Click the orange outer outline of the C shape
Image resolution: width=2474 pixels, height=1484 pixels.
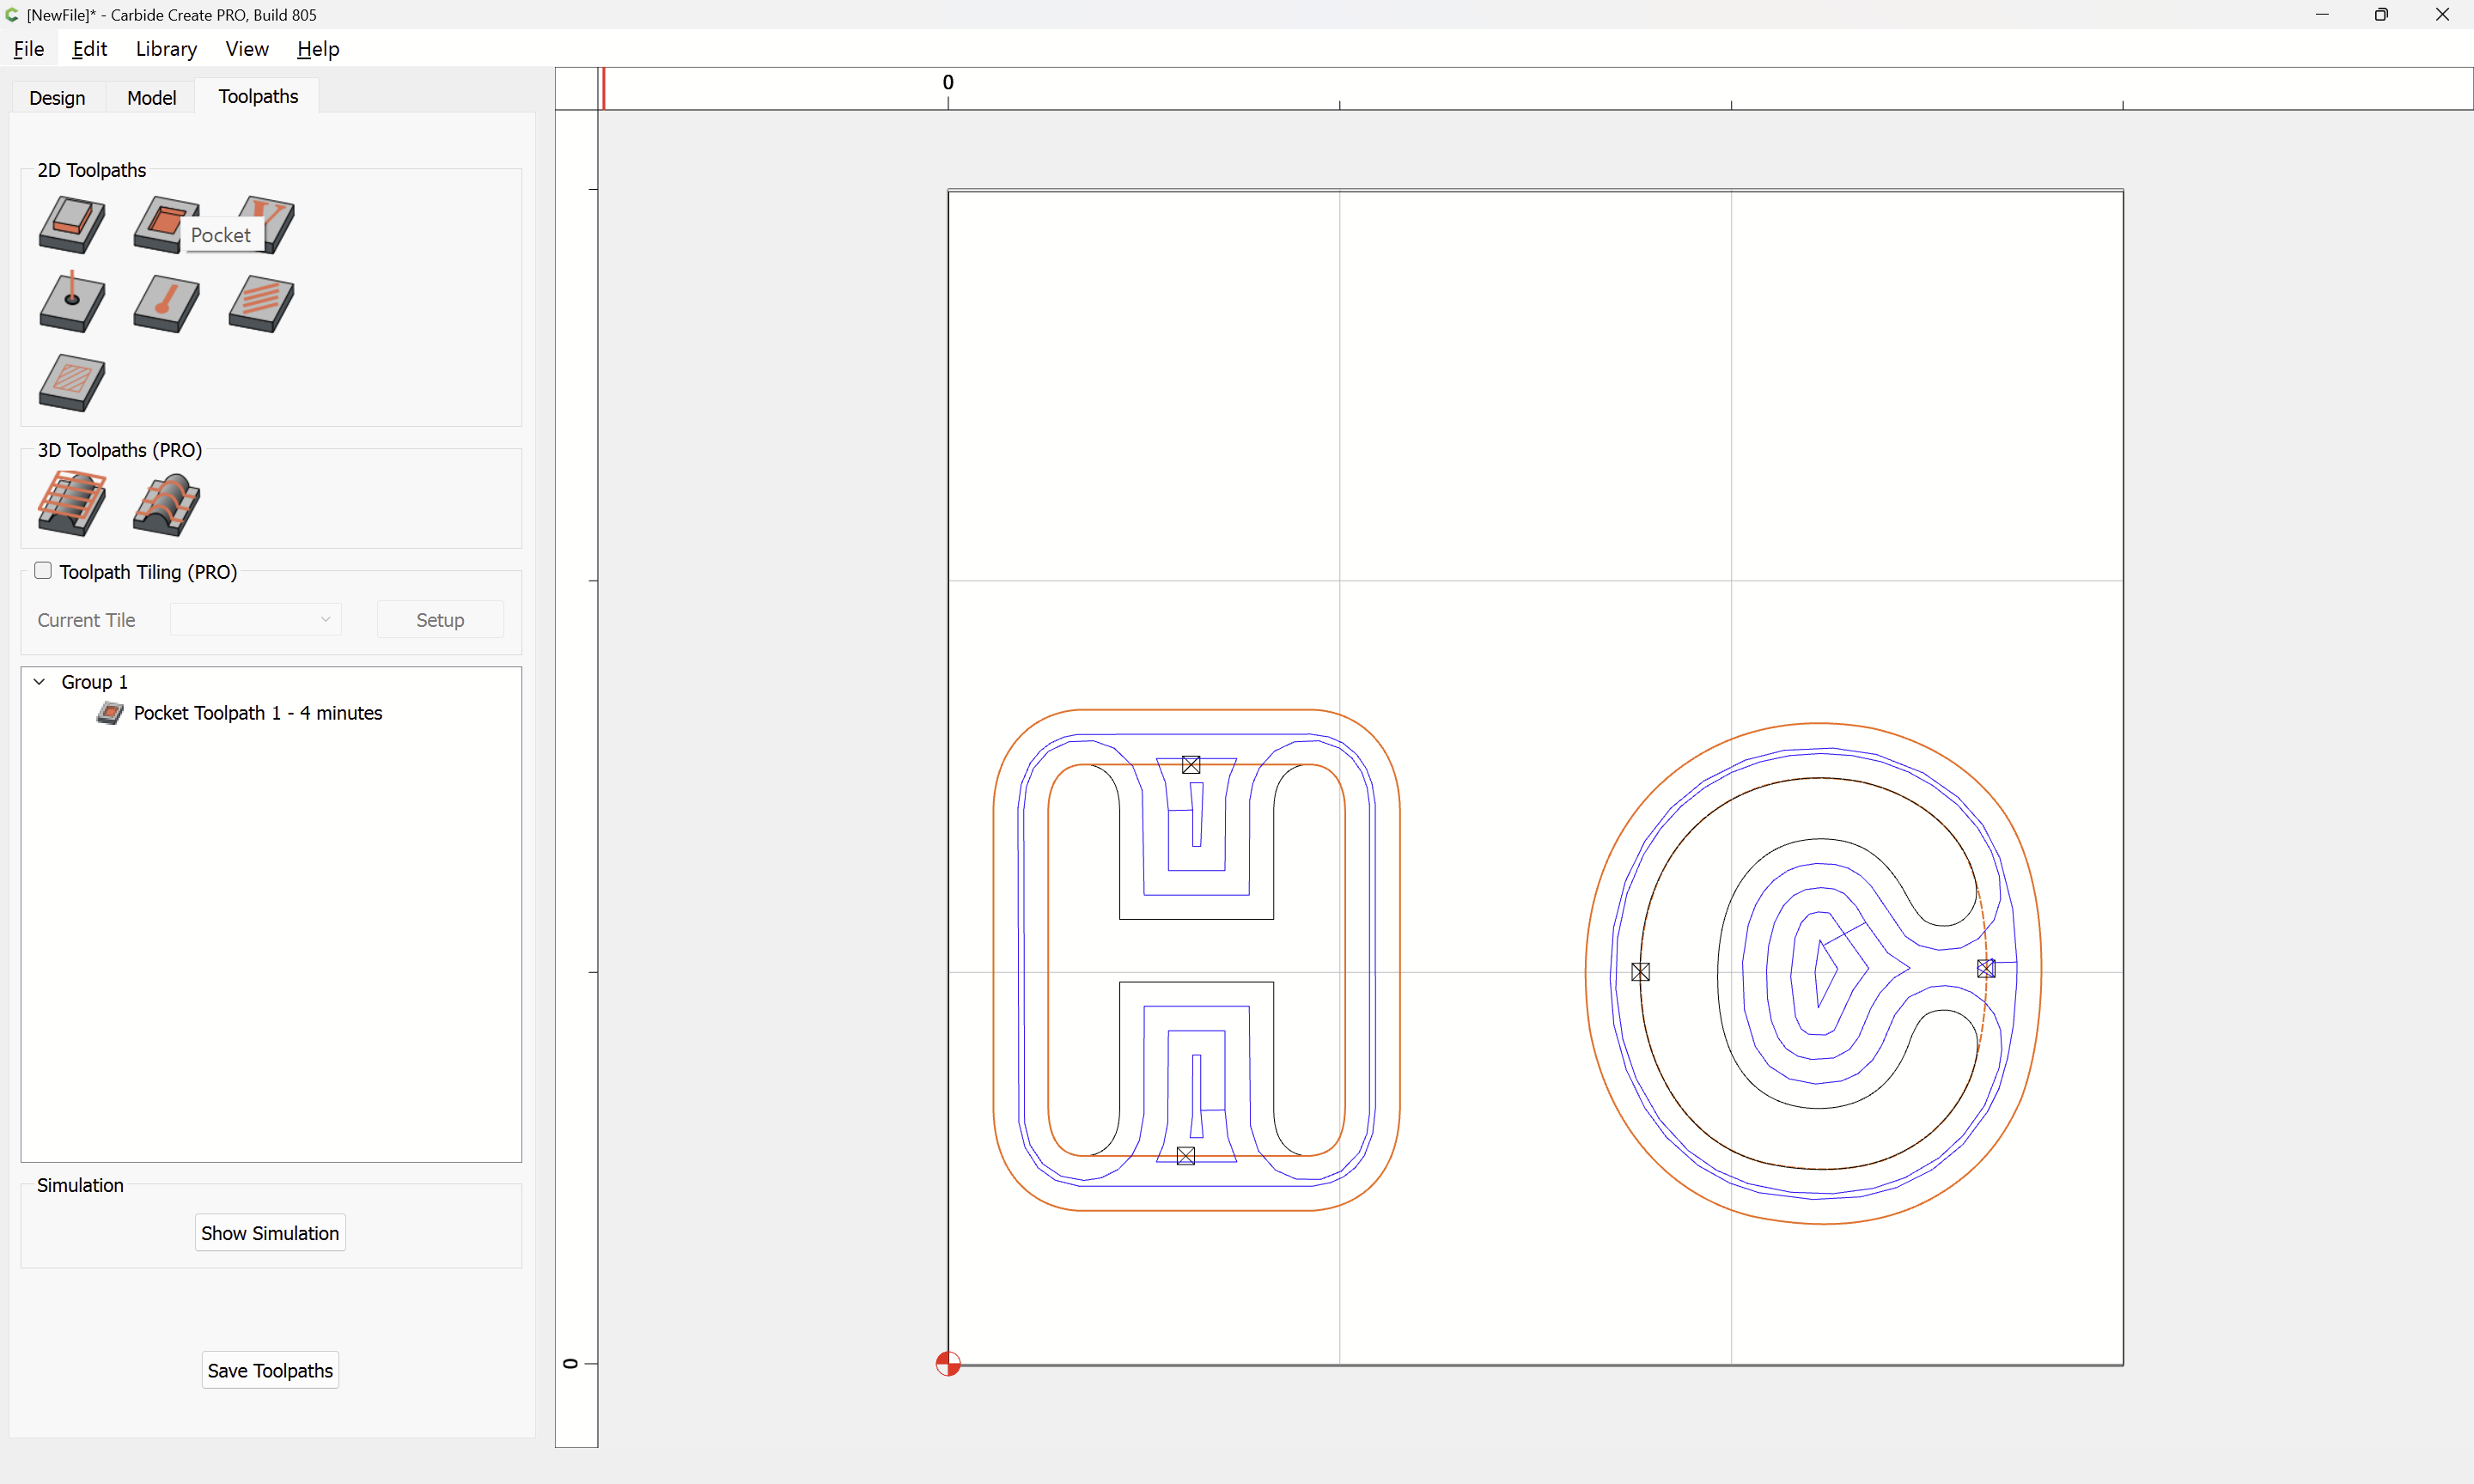point(1587,972)
